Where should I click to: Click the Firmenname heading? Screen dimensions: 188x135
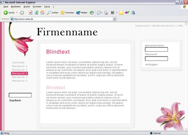[x=67, y=32]
